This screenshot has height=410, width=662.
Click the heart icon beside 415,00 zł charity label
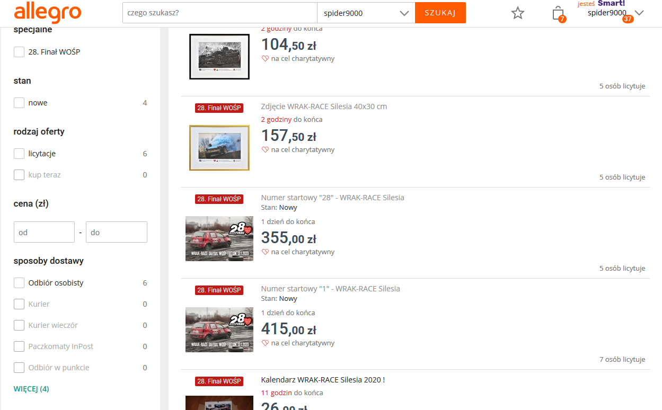[266, 343]
